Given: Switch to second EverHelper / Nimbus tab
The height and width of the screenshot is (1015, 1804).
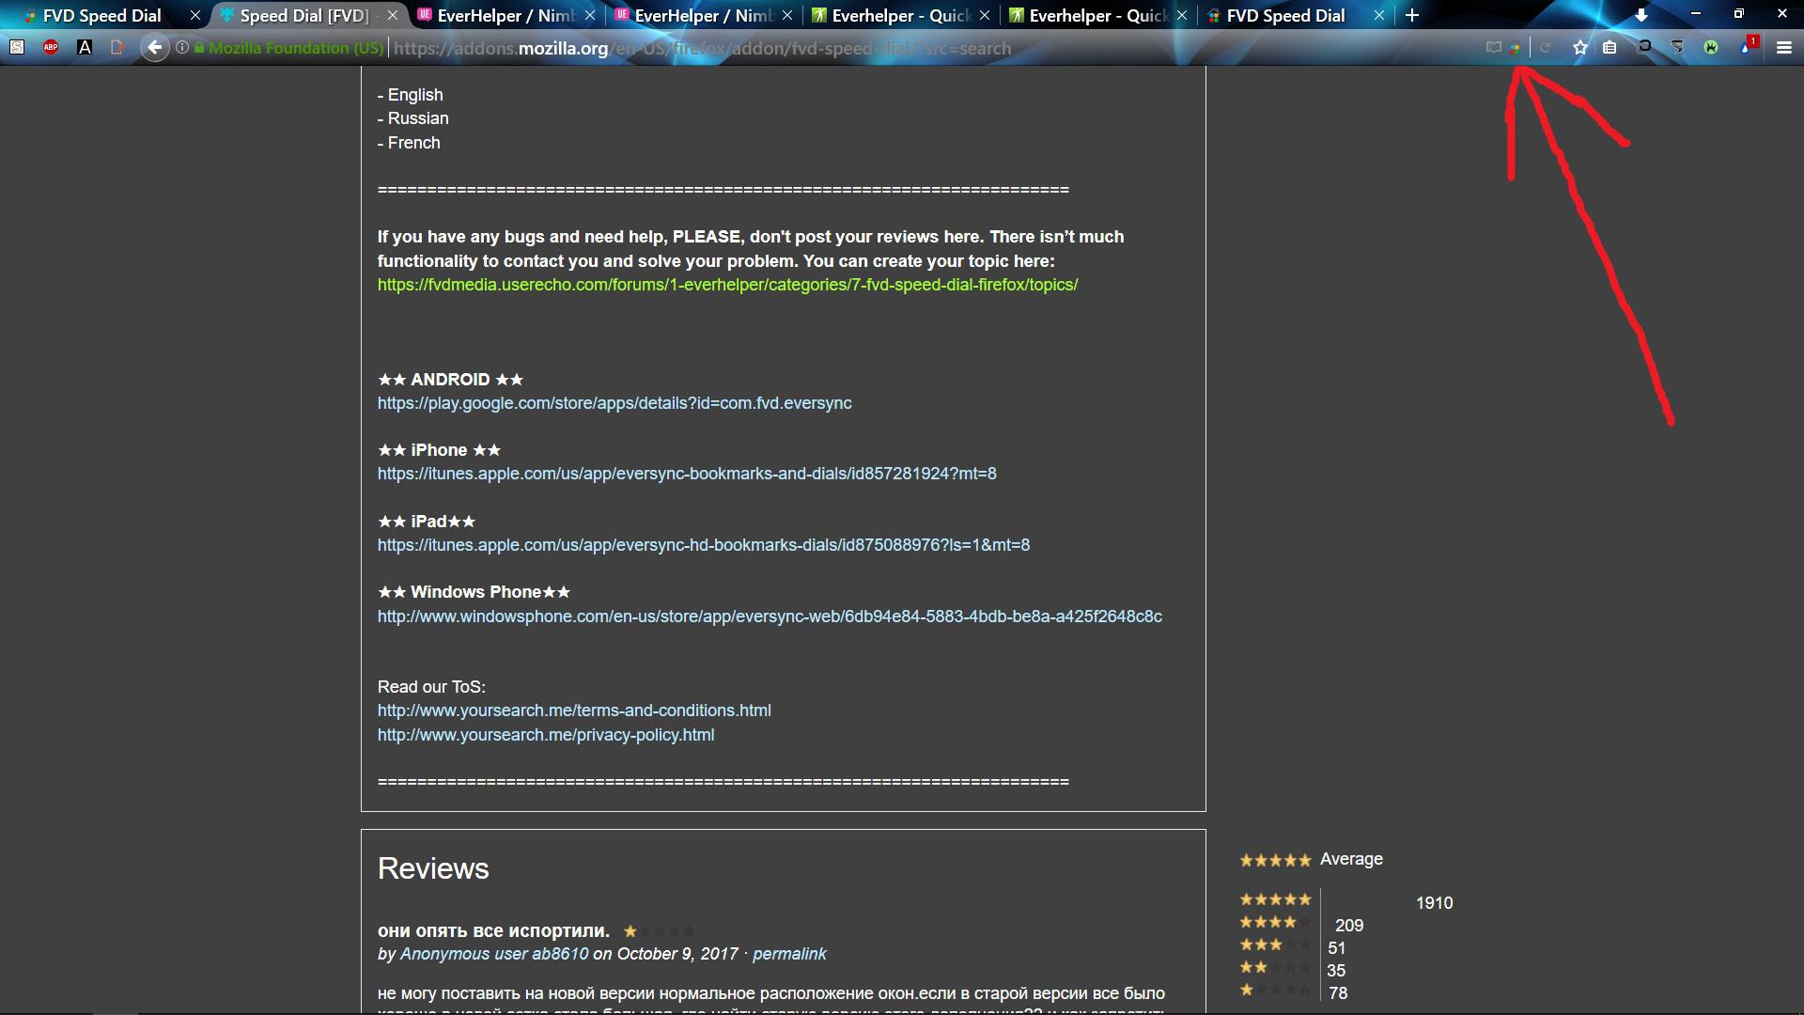Looking at the screenshot, I should point(703,15).
